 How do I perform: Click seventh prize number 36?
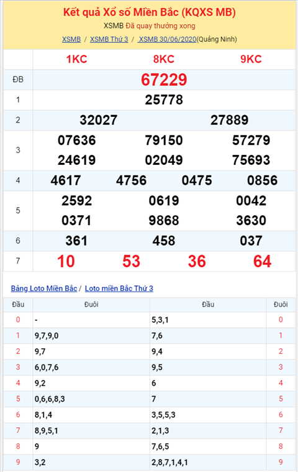pyautogui.click(x=197, y=261)
